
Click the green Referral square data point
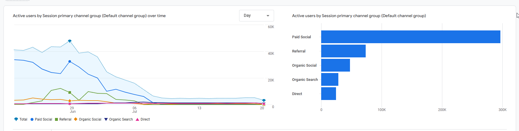click(x=70, y=92)
